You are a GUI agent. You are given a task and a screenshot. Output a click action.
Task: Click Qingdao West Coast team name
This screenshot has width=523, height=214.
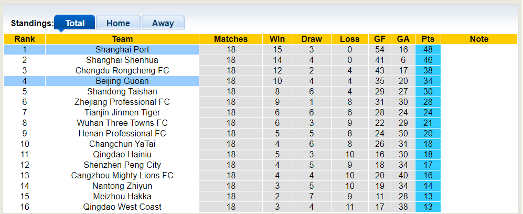click(122, 207)
